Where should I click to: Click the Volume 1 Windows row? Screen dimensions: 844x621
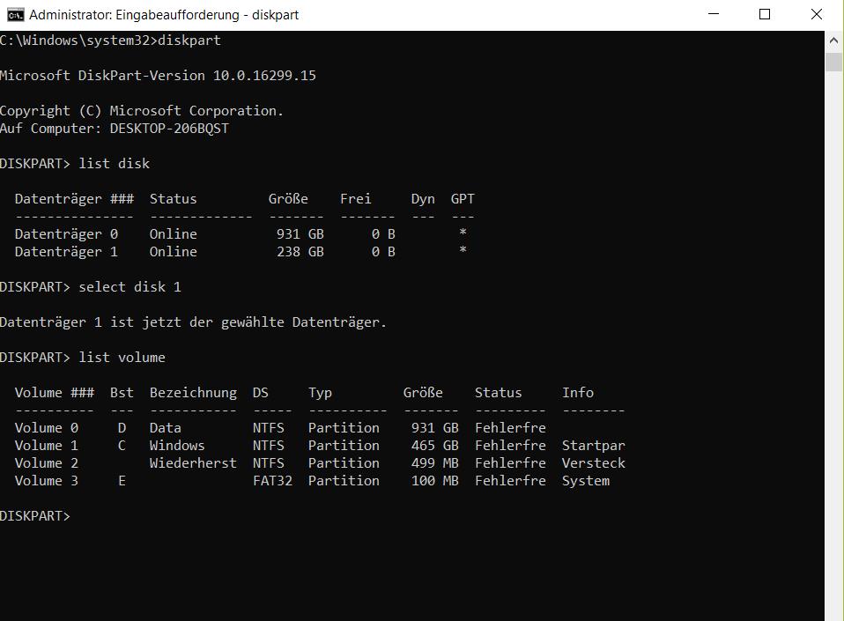[320, 446]
